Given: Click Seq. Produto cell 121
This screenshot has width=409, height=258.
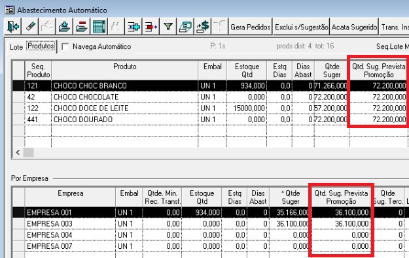Looking at the screenshot, I should (x=38, y=86).
